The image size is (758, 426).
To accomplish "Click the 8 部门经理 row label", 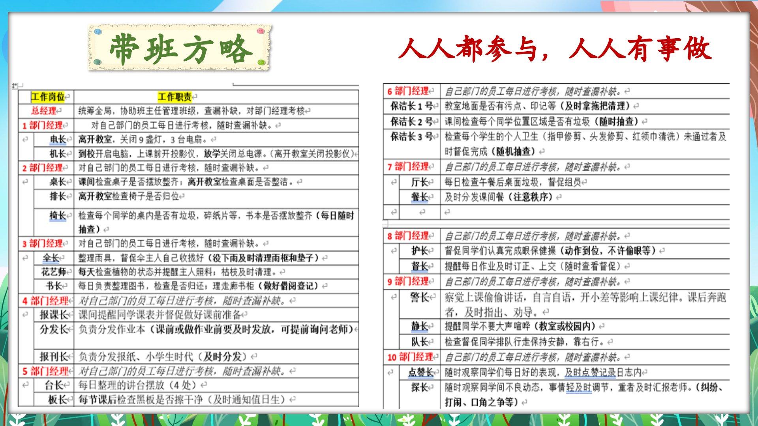I will pyautogui.click(x=408, y=236).
